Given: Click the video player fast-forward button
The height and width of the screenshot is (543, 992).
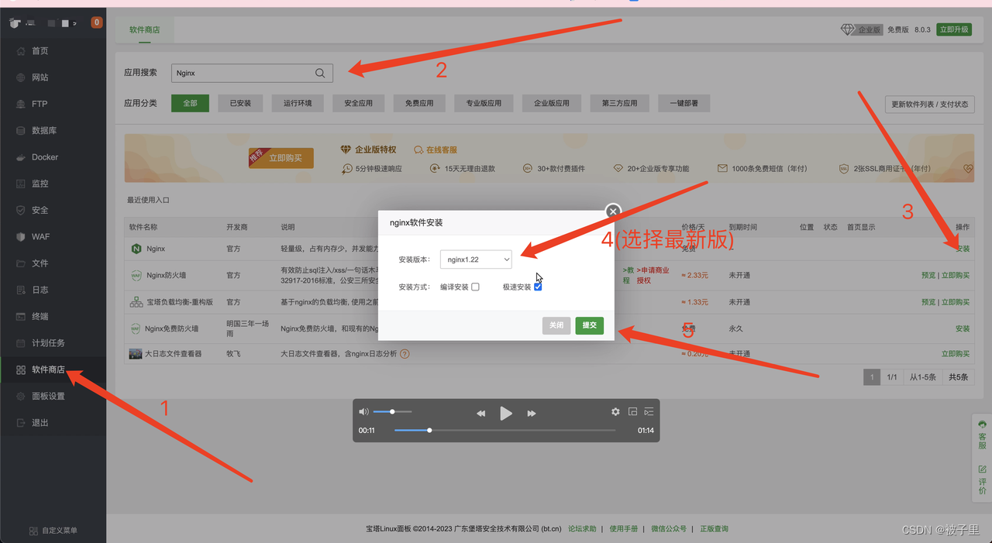Looking at the screenshot, I should 532,414.
